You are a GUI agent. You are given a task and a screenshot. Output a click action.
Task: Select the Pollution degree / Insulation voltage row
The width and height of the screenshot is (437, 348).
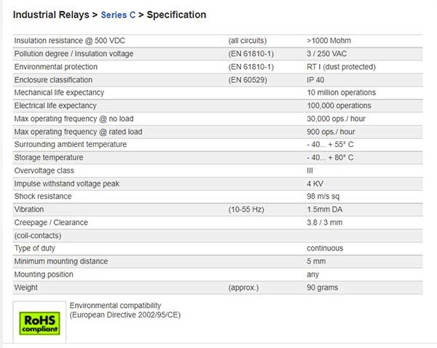pos(218,54)
